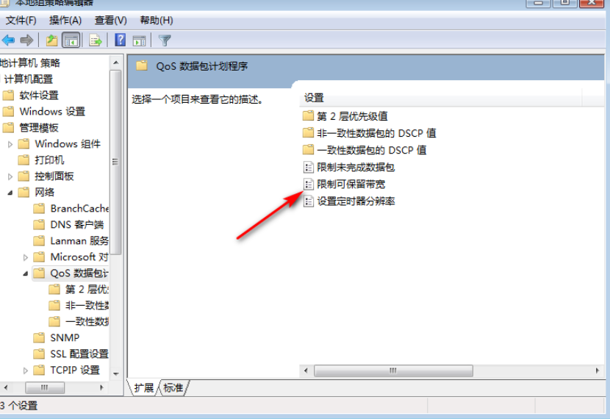Toggle the show/hide console tree icon
Viewport: 610px width, 419px height.
(x=71, y=40)
